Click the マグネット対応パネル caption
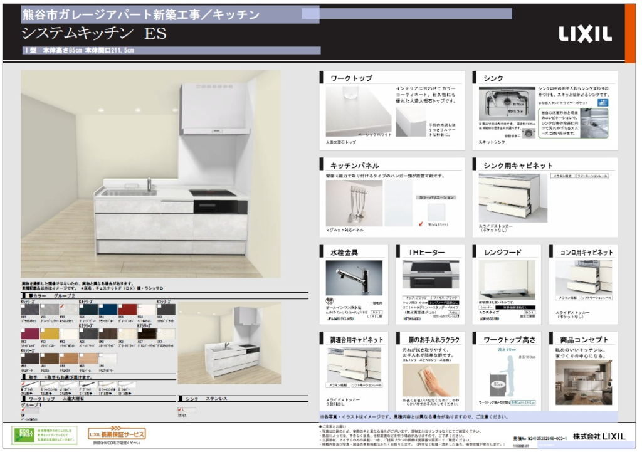 tap(344, 230)
